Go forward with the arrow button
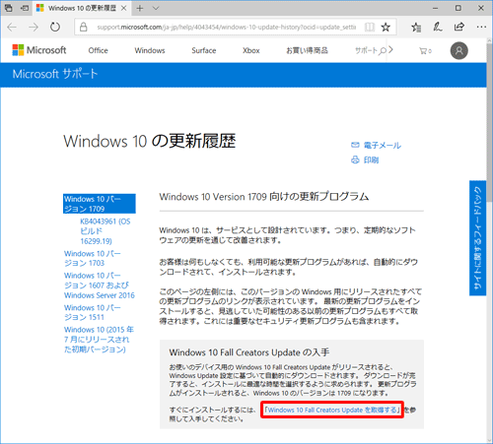 [34, 27]
